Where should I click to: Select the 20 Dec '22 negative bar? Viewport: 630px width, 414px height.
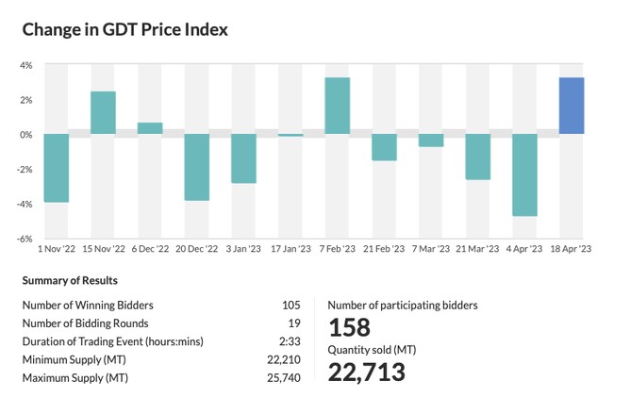point(196,167)
